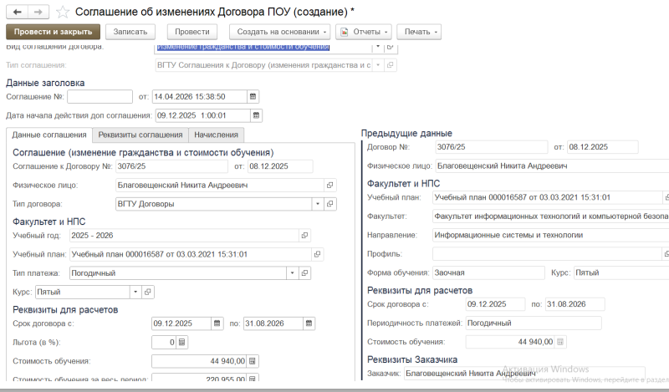The height and width of the screenshot is (392, 669).
Task: Click the Заказчик field in Реквизиты Заказчика
Action: pos(524,374)
